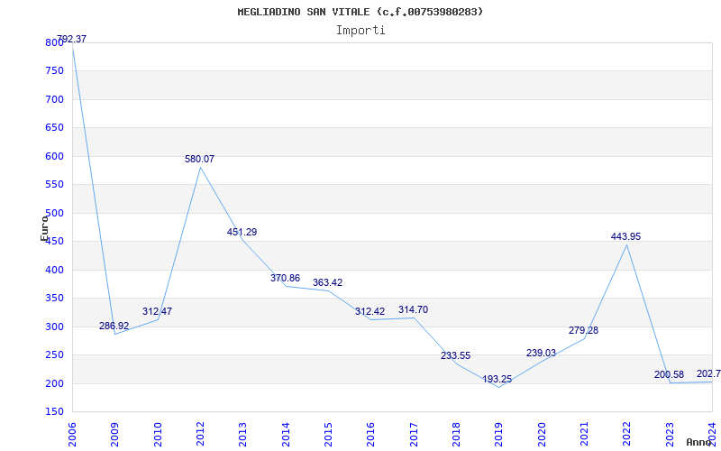Image resolution: width=721 pixels, height=451 pixels.
Task: Click the 400 y-axis tick label
Action: tap(54, 270)
